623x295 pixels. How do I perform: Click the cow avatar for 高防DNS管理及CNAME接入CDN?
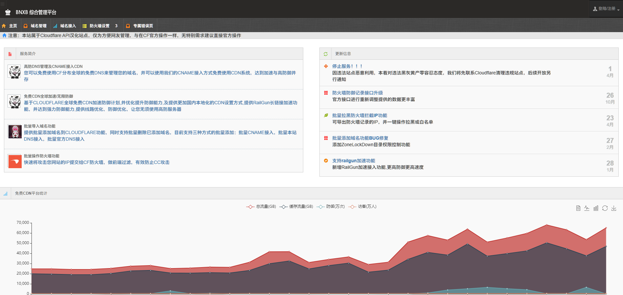15,72
